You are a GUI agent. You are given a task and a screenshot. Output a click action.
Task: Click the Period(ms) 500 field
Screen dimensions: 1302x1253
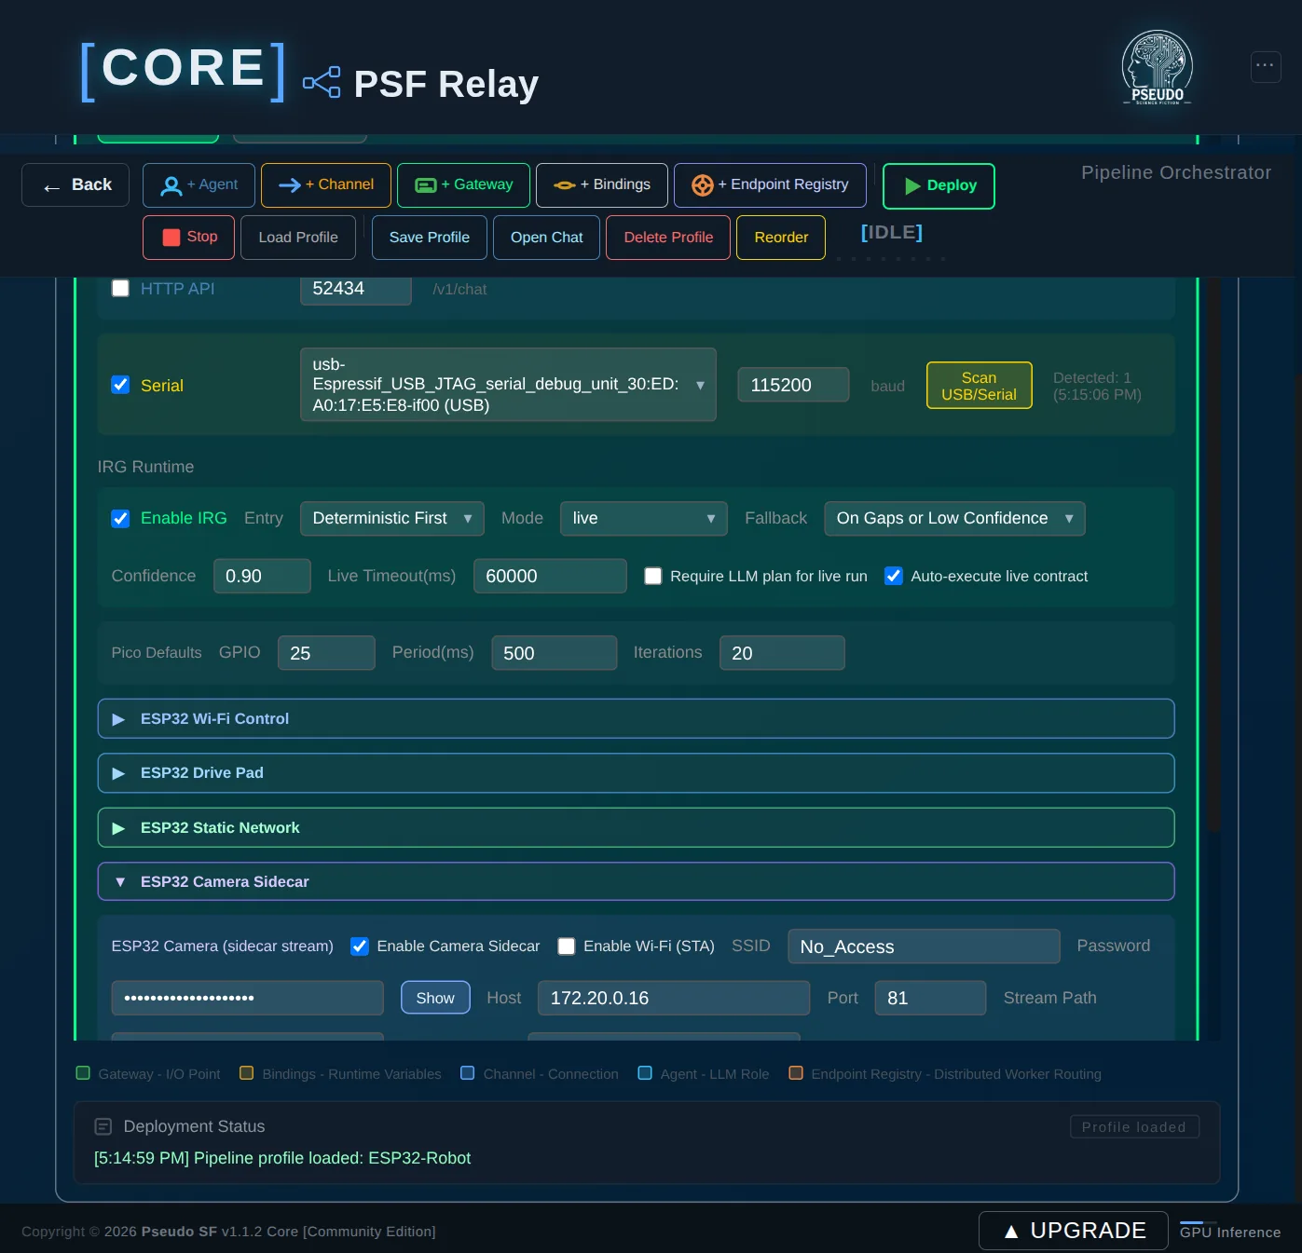click(555, 653)
